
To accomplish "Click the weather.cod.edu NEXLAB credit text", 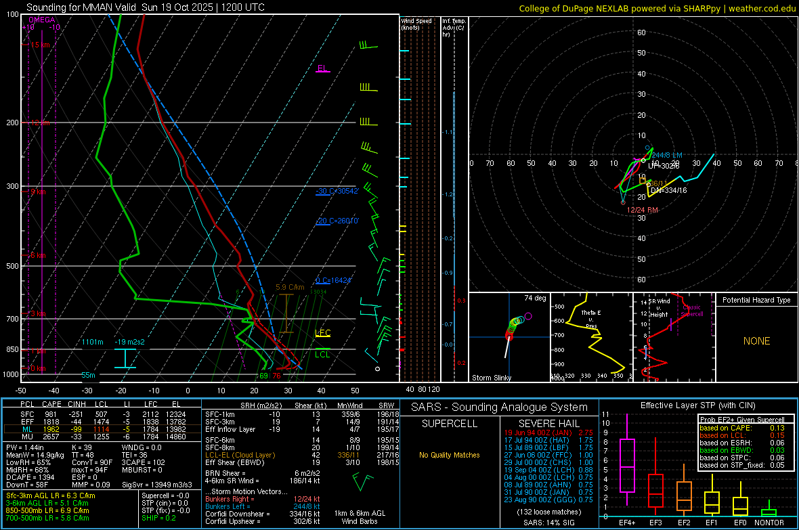I will click(x=657, y=8).
